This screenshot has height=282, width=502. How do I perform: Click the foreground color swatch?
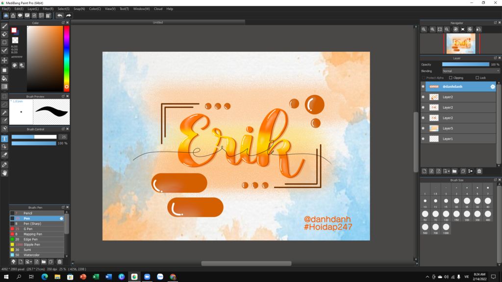point(14,30)
